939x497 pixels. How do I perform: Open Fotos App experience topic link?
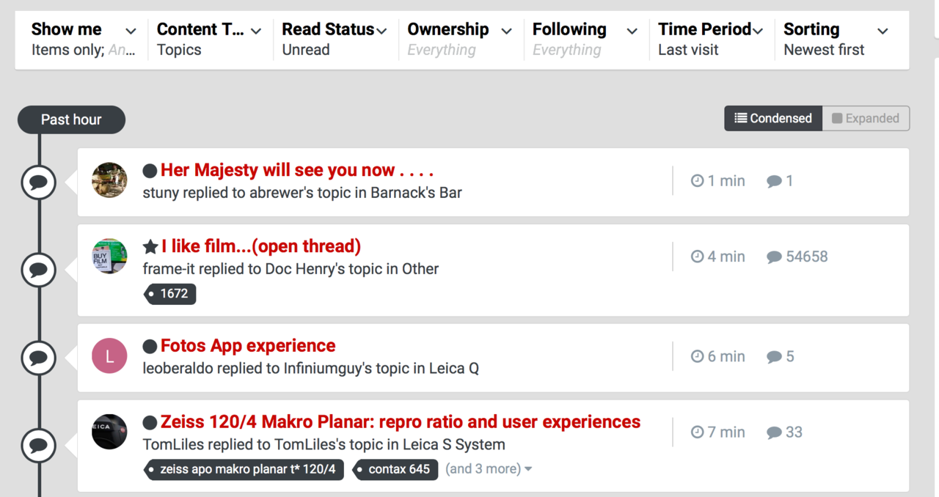(x=248, y=345)
